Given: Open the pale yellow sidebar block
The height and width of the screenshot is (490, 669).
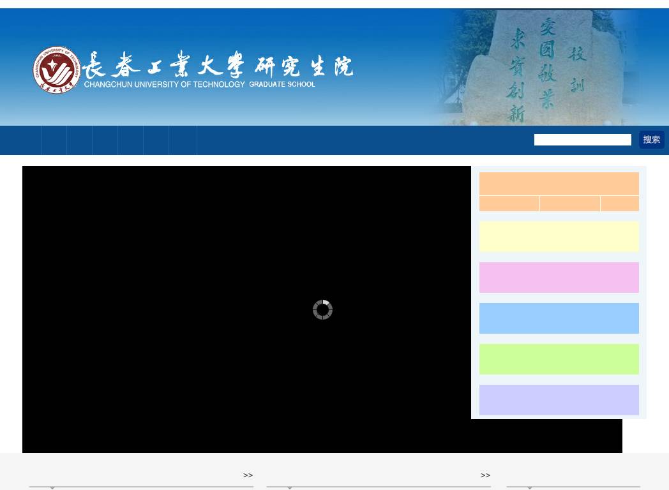Looking at the screenshot, I should 559,236.
